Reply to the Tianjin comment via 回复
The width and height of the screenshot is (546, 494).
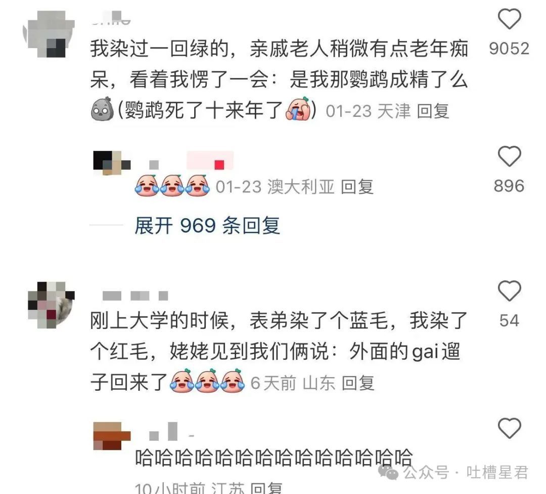[433, 111]
